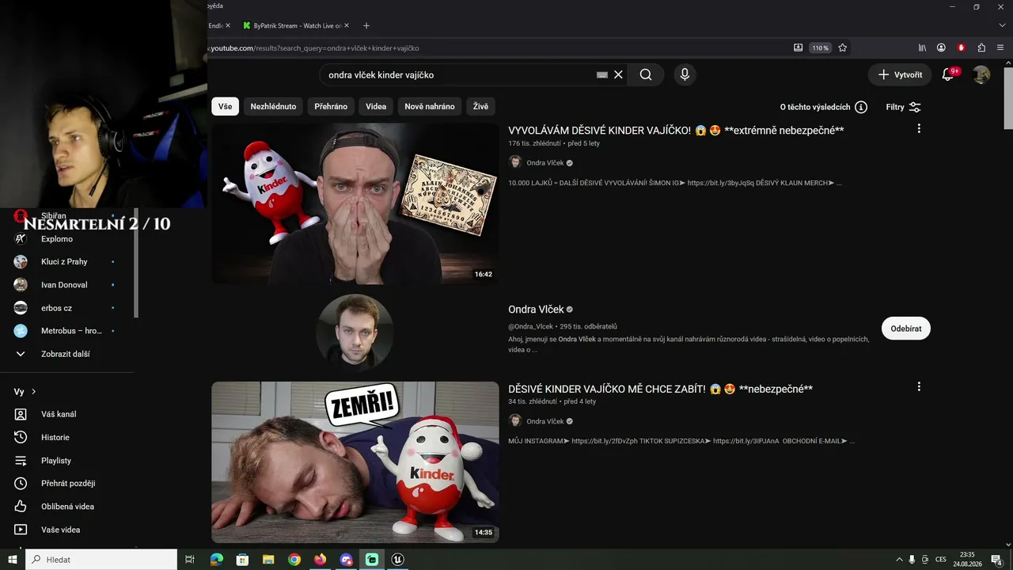This screenshot has height=570, width=1013.
Task: Open Přehrát později in the sidebar
Action: tap(67, 483)
